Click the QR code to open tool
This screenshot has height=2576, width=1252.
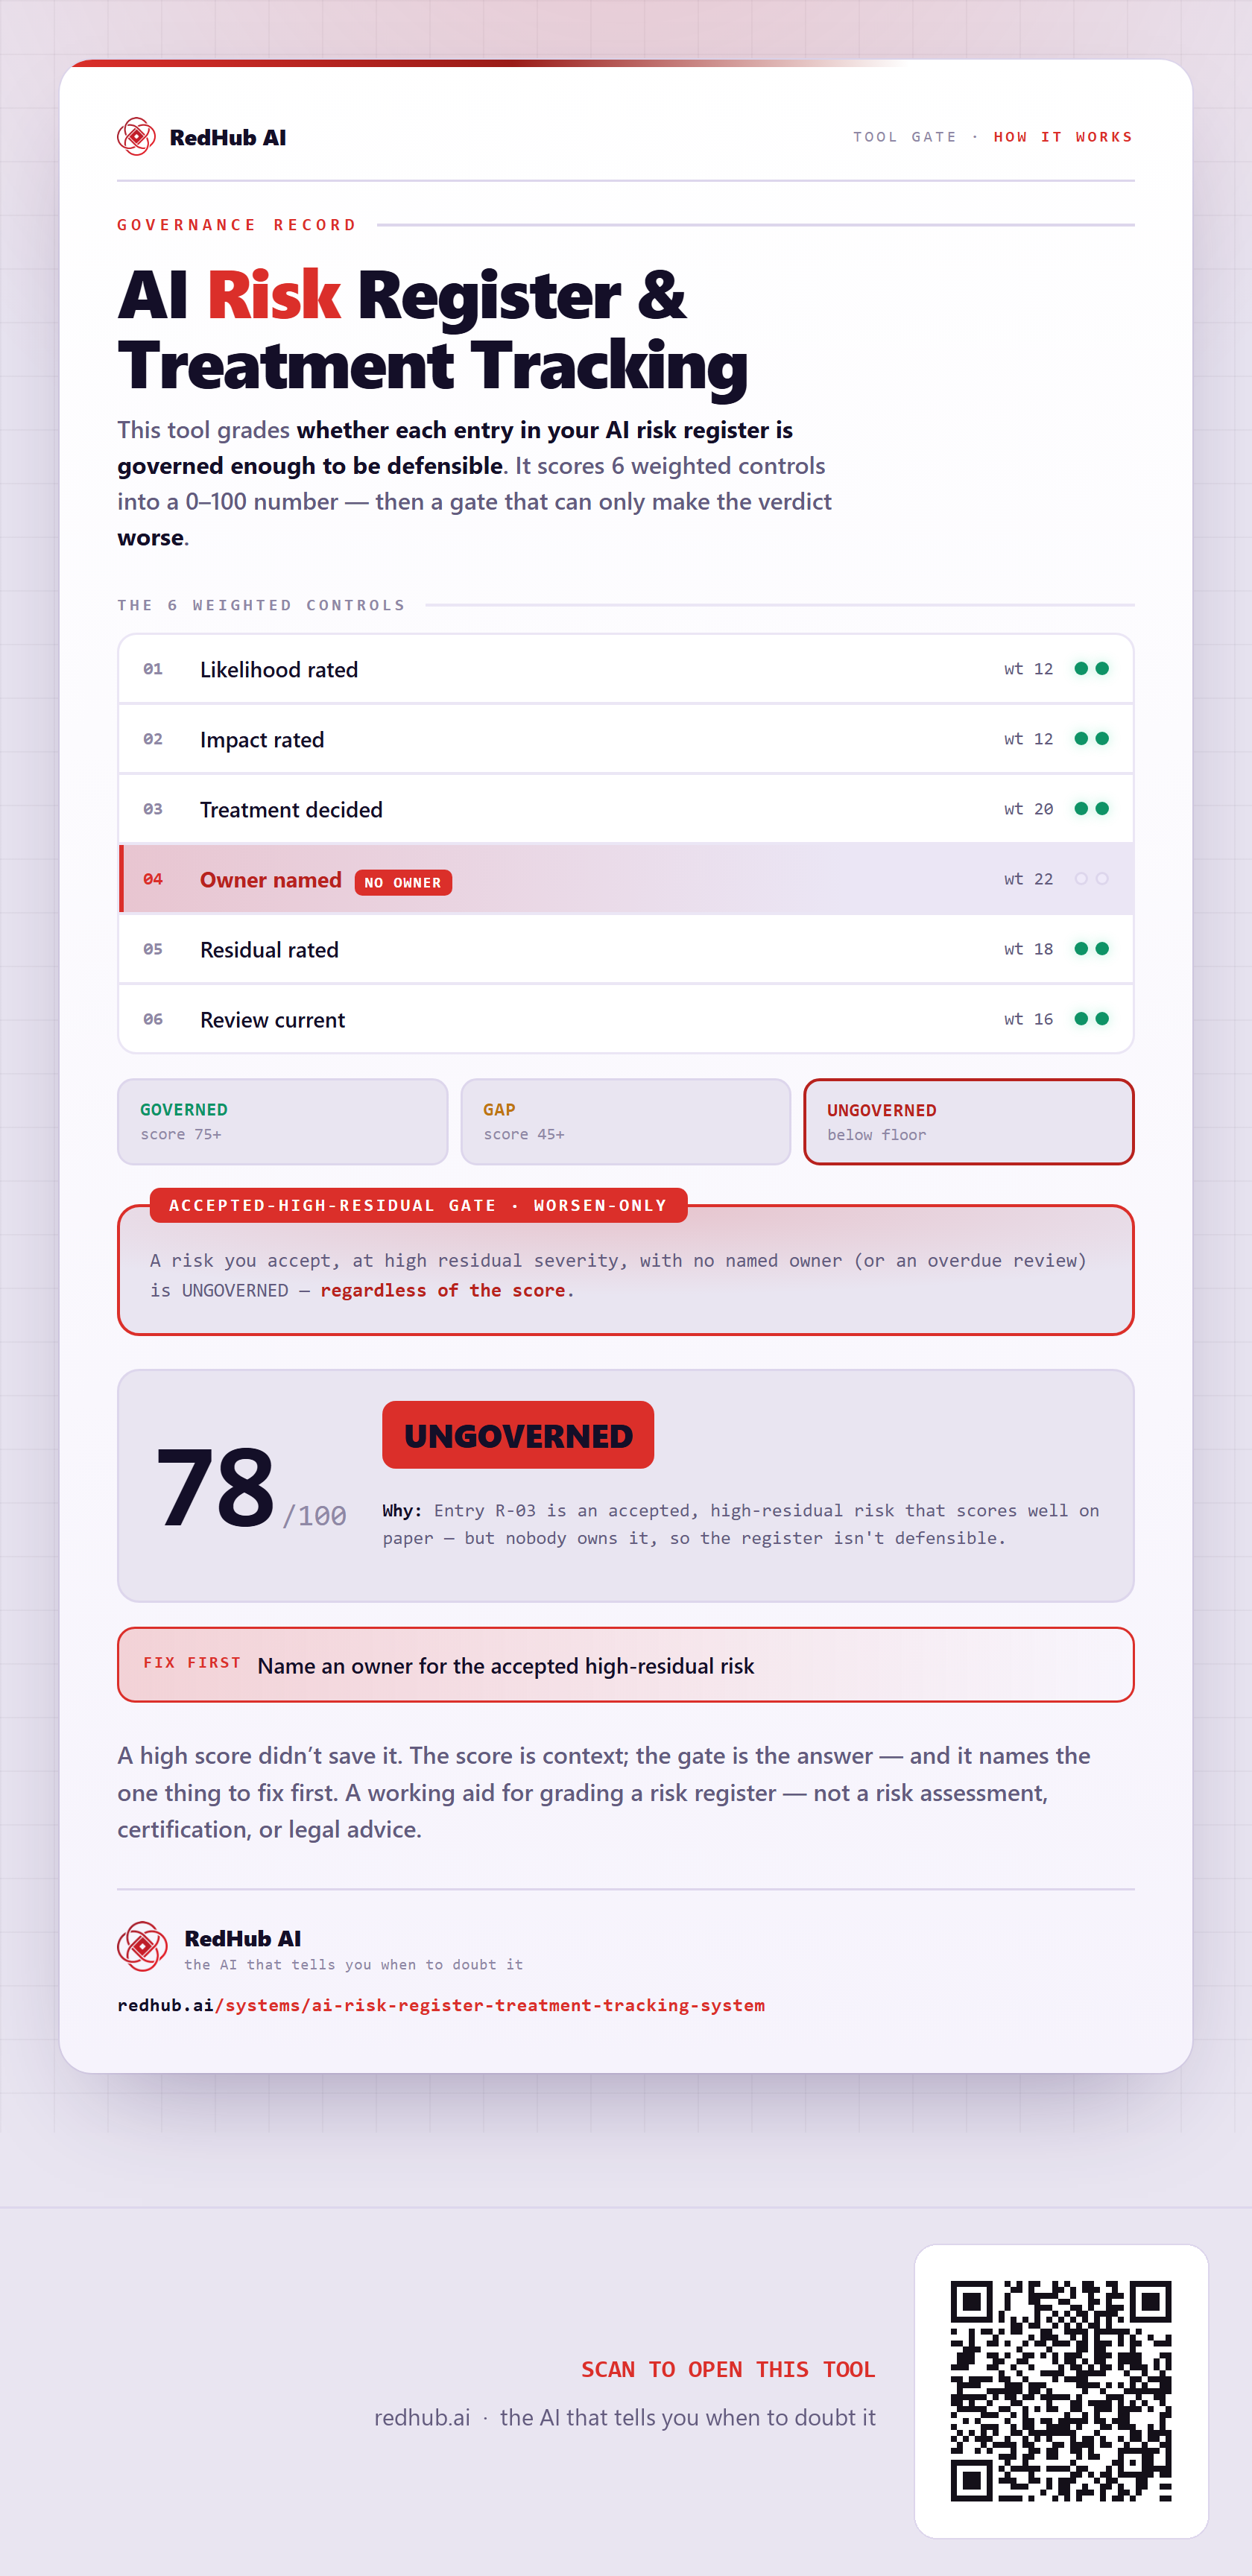click(x=1061, y=2391)
